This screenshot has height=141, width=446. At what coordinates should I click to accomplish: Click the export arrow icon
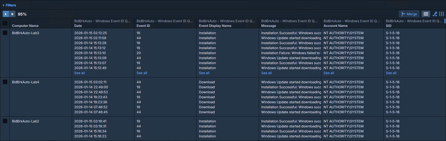[435, 14]
